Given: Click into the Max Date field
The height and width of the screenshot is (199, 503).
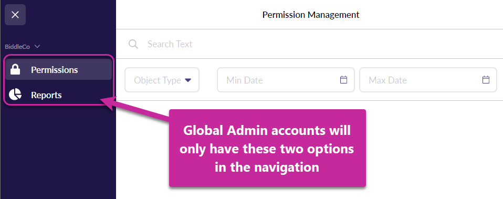Looking at the screenshot, I should (x=428, y=80).
